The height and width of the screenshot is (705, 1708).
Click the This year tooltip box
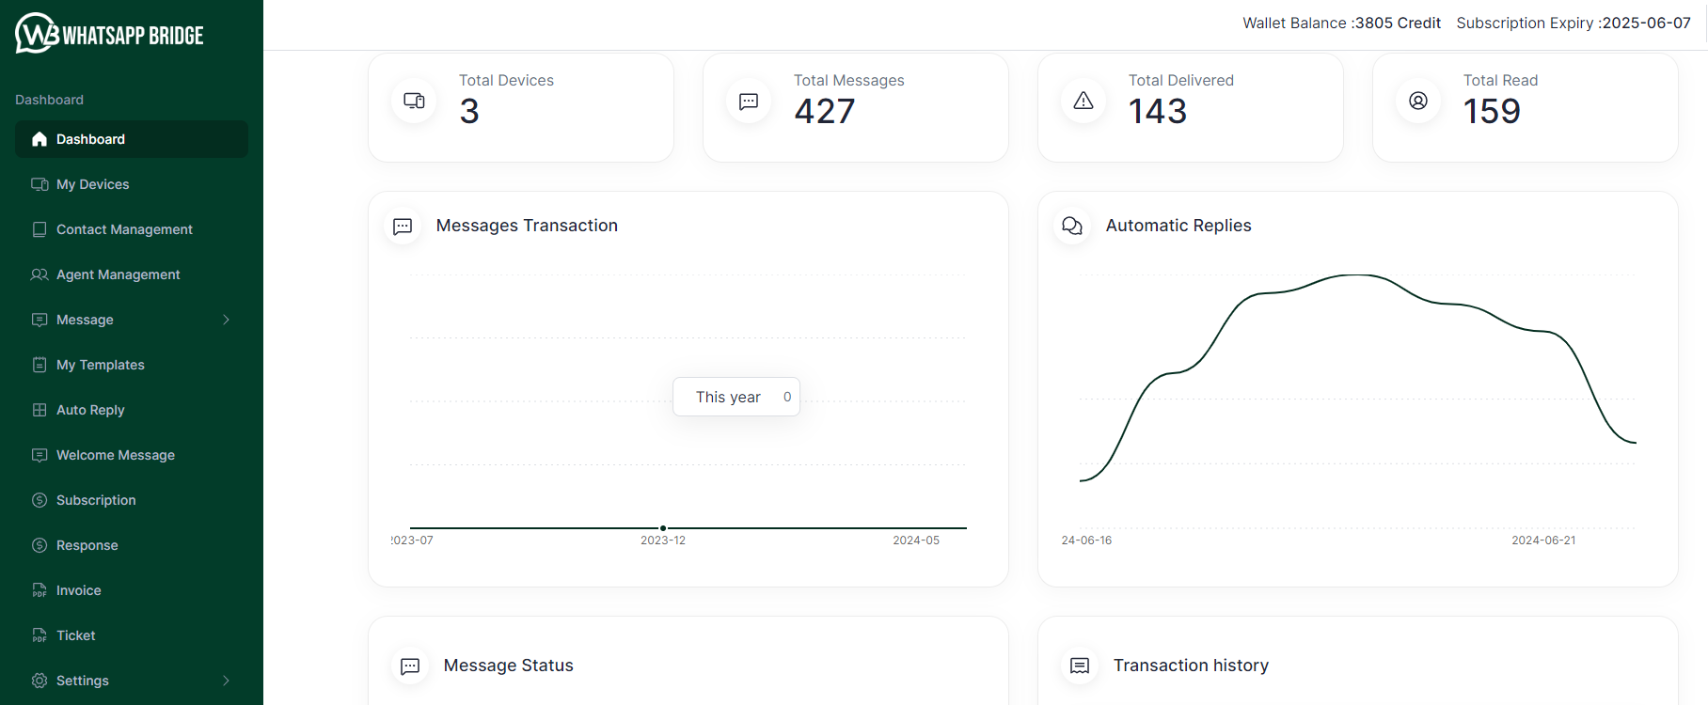coord(736,397)
